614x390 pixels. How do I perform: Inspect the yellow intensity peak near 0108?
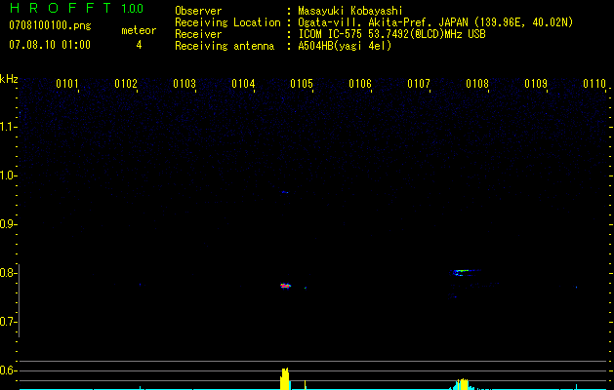click(x=463, y=384)
